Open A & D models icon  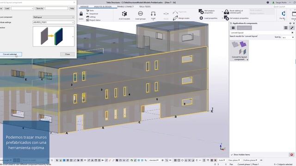(124, 14)
